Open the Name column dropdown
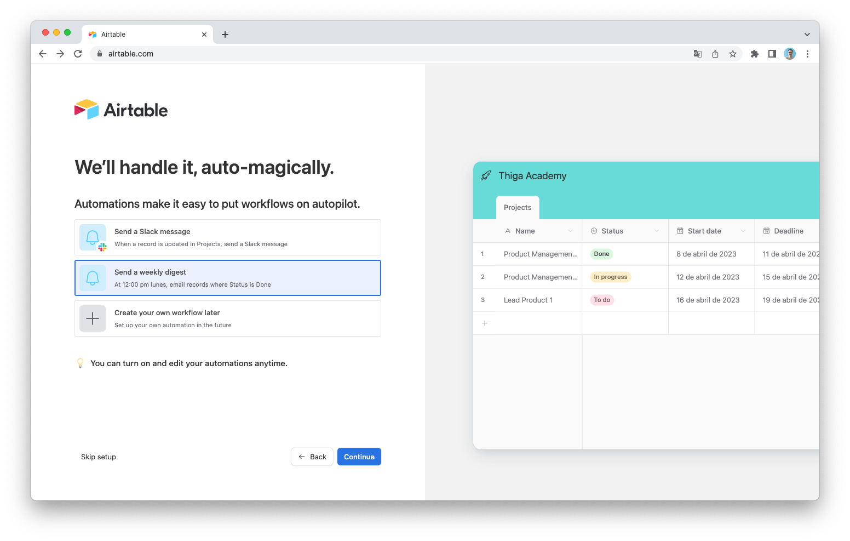The width and height of the screenshot is (850, 541). [x=570, y=231]
